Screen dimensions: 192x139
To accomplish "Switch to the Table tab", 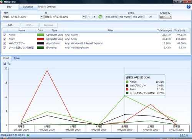I will 17,58.
